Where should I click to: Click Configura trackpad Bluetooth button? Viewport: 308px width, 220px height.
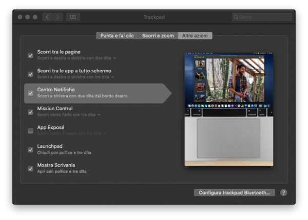[x=235, y=193]
